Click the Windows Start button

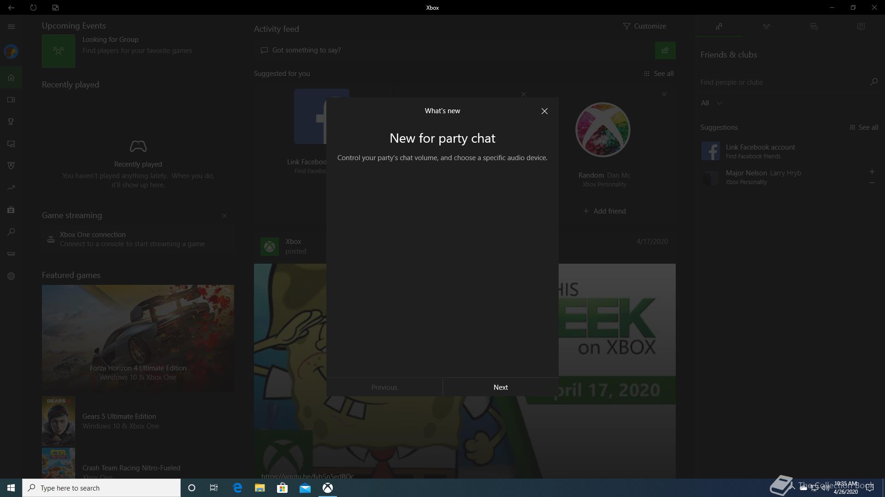[x=11, y=488]
